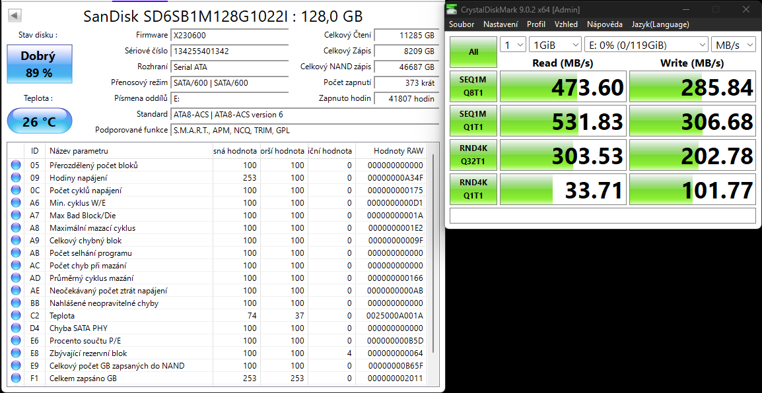The width and height of the screenshot is (762, 393).
Task: Click blue status dot next to Teplota attribute
Action: pyautogui.click(x=15, y=316)
